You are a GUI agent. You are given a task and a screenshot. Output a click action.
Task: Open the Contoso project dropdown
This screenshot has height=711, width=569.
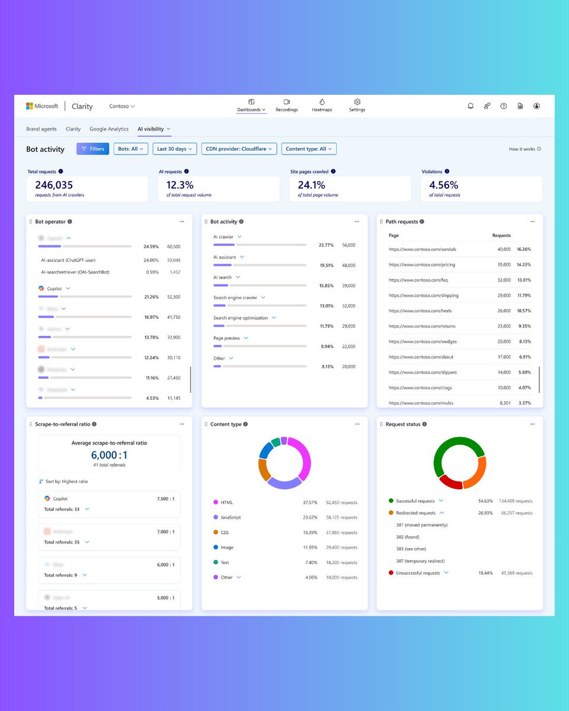click(122, 107)
